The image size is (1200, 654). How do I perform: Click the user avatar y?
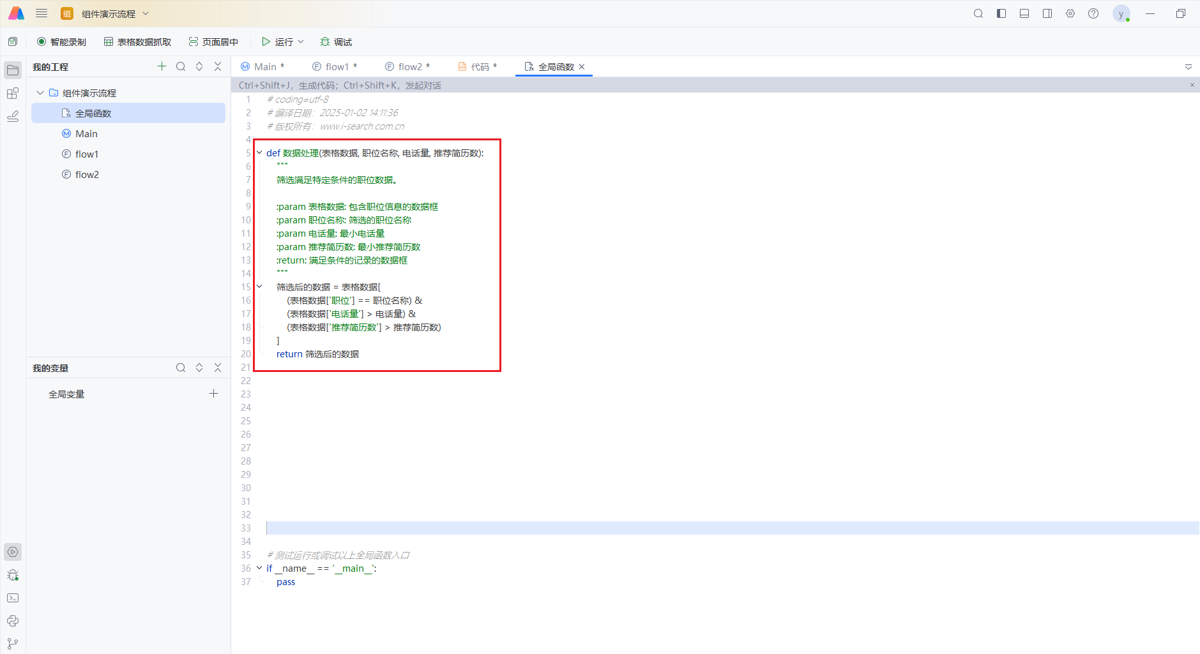1121,13
